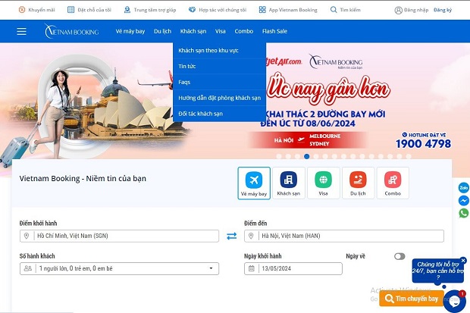Click the Tìm chuyến bay search button
Image resolution: width=470 pixels, height=313 pixels.
(412, 299)
